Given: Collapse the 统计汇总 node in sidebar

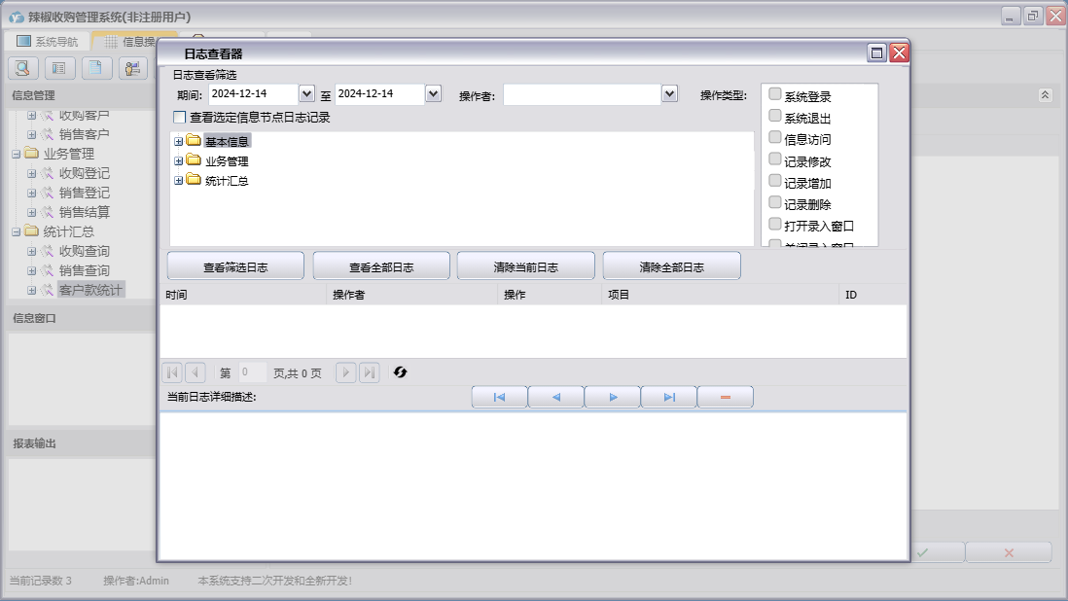Looking at the screenshot, I should click(16, 232).
